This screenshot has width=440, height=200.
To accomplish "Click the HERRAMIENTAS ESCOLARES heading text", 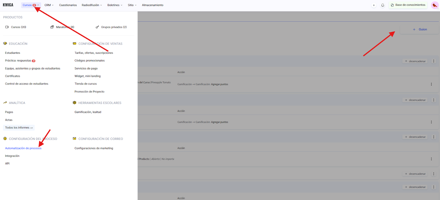I will [100, 103].
